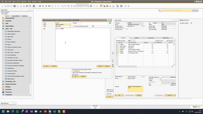Click OK in the Sales Order window
Viewport: 203px width, 114px height.
(x=119, y=95)
